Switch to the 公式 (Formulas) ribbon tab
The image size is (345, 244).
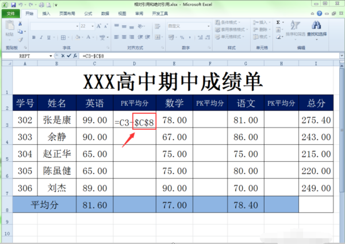[x=88, y=13]
